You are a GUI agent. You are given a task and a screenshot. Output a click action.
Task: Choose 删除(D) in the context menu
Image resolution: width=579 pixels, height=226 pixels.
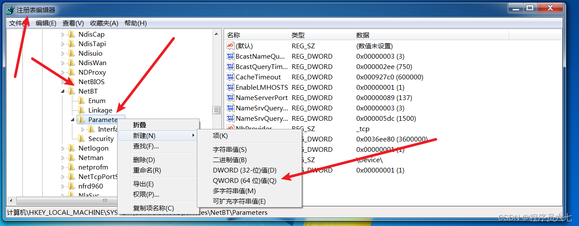click(158, 160)
